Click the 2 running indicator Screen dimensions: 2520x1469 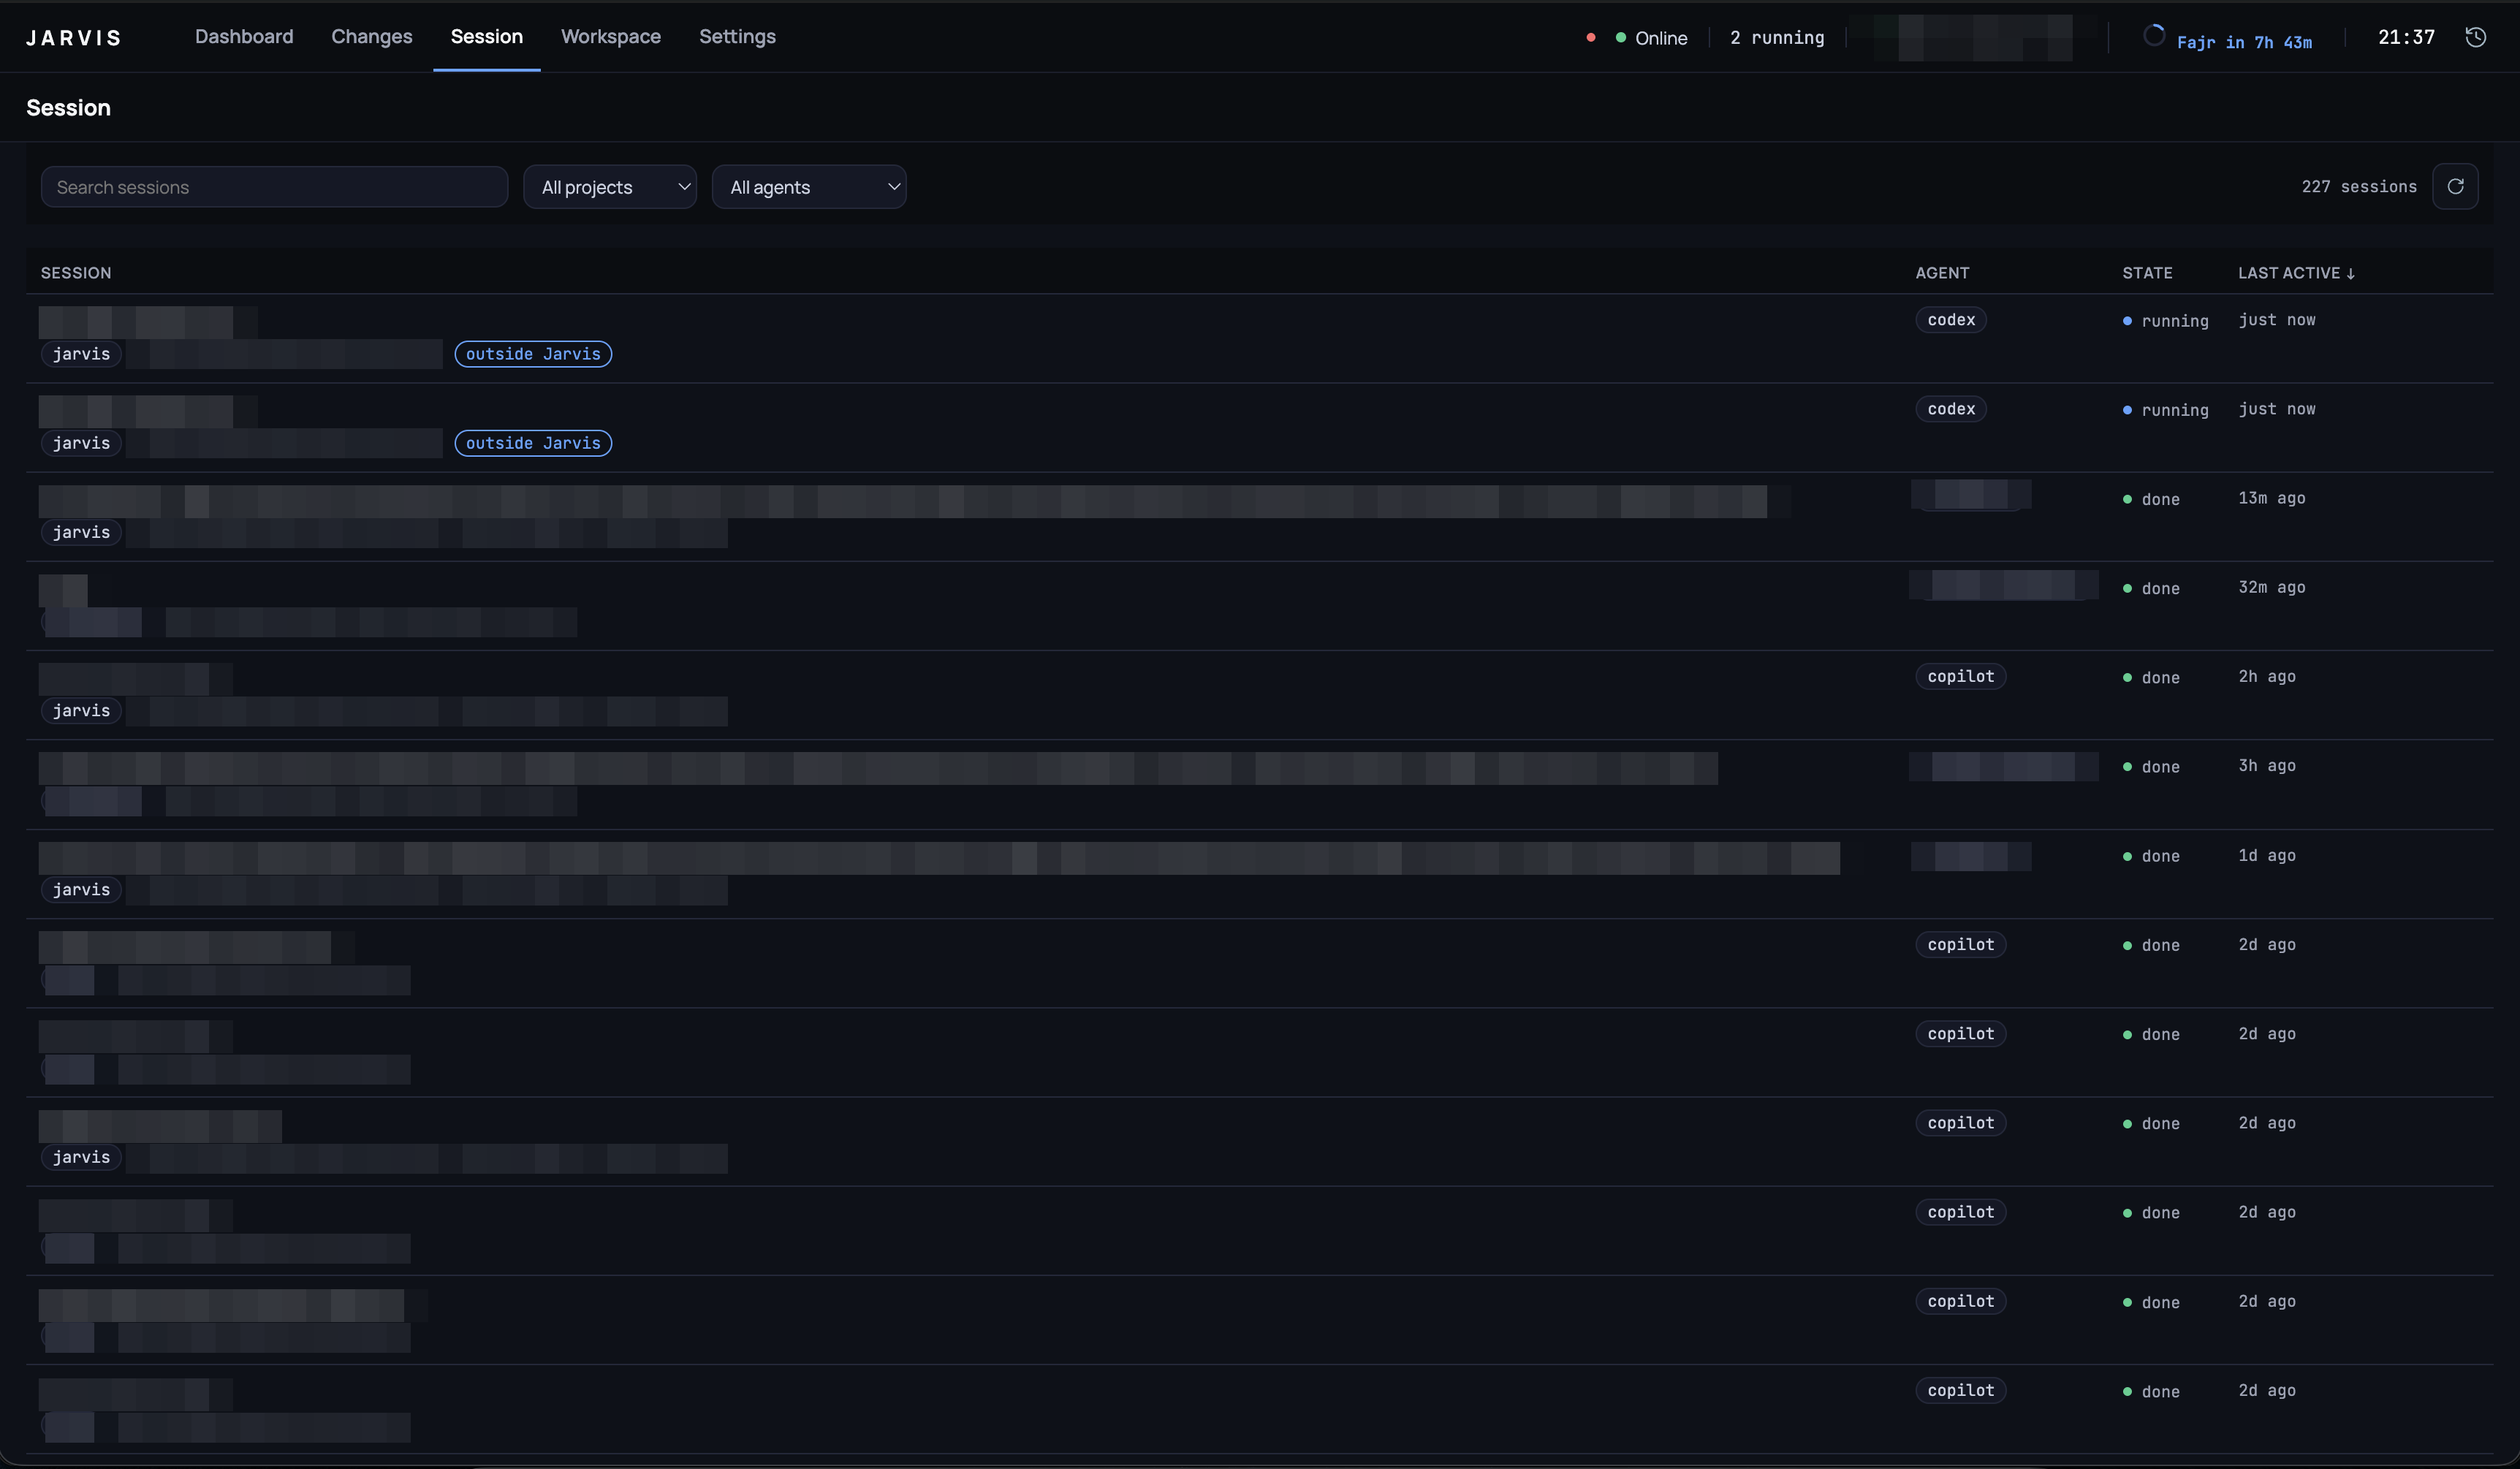coord(1777,38)
